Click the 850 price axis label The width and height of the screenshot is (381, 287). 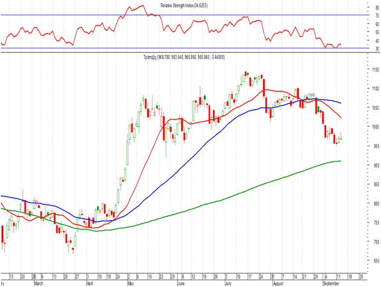[x=376, y=185]
